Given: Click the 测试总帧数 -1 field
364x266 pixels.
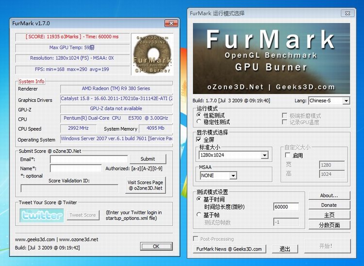Looking at the screenshot, I should click(286, 222).
